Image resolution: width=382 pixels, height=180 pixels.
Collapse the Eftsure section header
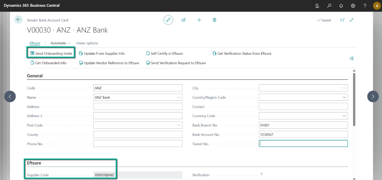pyautogui.click(x=34, y=163)
